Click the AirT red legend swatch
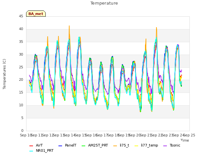The width and height of the screenshot is (209, 157). (x=31, y=146)
